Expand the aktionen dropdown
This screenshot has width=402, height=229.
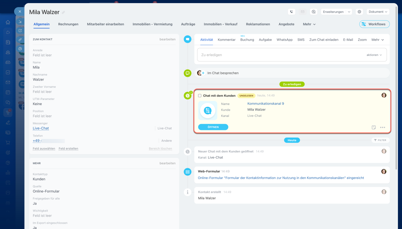[x=374, y=55]
